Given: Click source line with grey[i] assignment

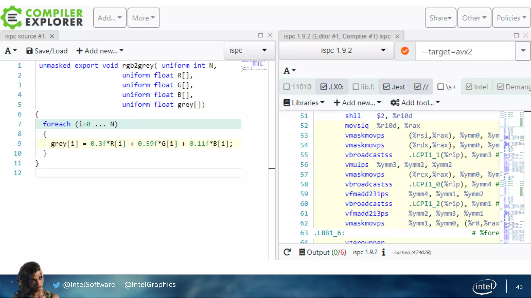Looking at the screenshot, I should click(138, 144).
